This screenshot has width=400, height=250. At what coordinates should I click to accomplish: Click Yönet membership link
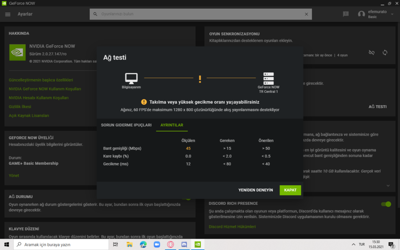click(14, 175)
